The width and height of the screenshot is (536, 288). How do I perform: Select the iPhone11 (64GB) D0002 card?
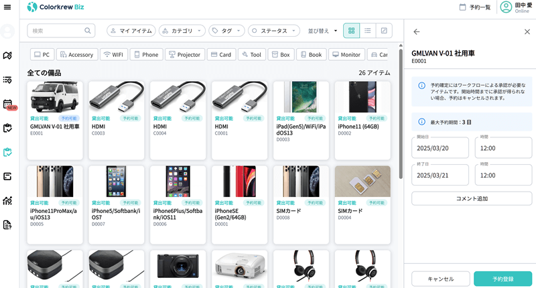(x=362, y=121)
